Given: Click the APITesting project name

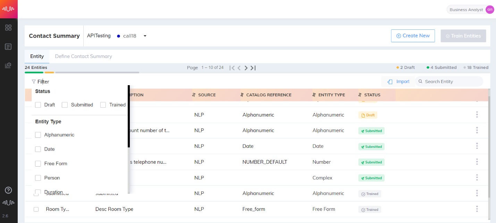Looking at the screenshot, I should [x=99, y=36].
